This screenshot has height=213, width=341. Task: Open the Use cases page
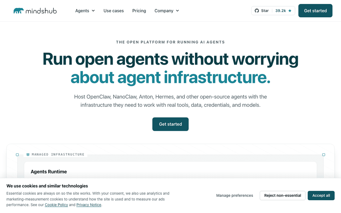114,11
